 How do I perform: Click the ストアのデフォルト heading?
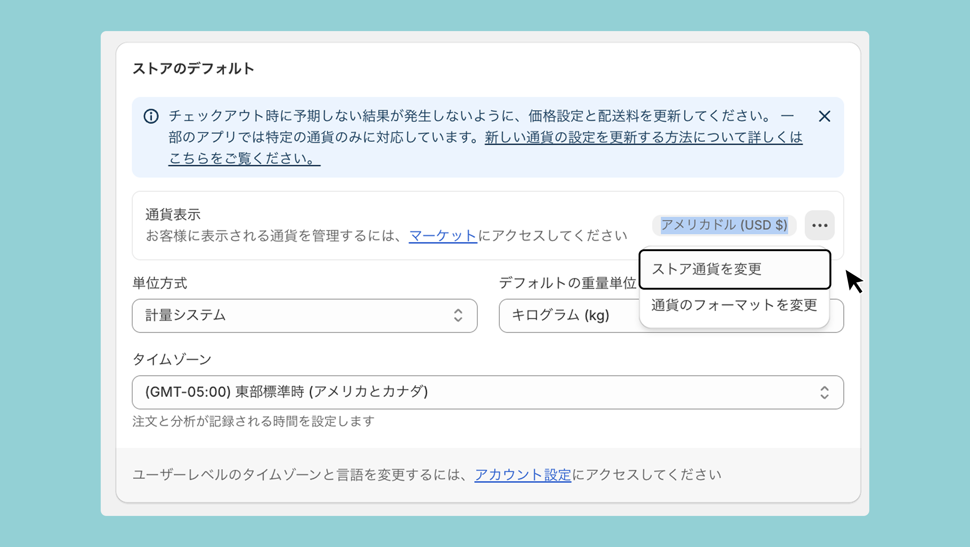[193, 68]
